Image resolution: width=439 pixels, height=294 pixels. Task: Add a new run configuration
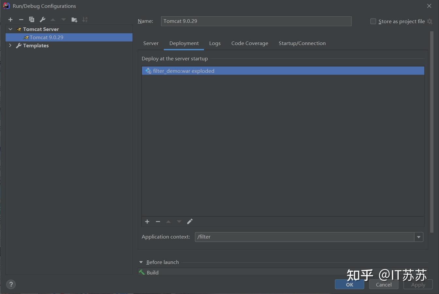[x=10, y=20]
